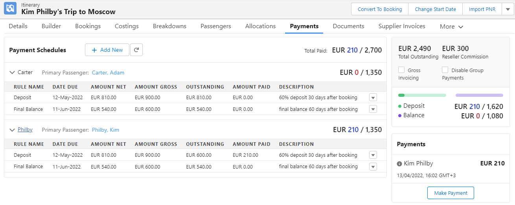The width and height of the screenshot is (515, 205).
Task: Open row menu for Carter's Final Balance
Action: (373, 109)
